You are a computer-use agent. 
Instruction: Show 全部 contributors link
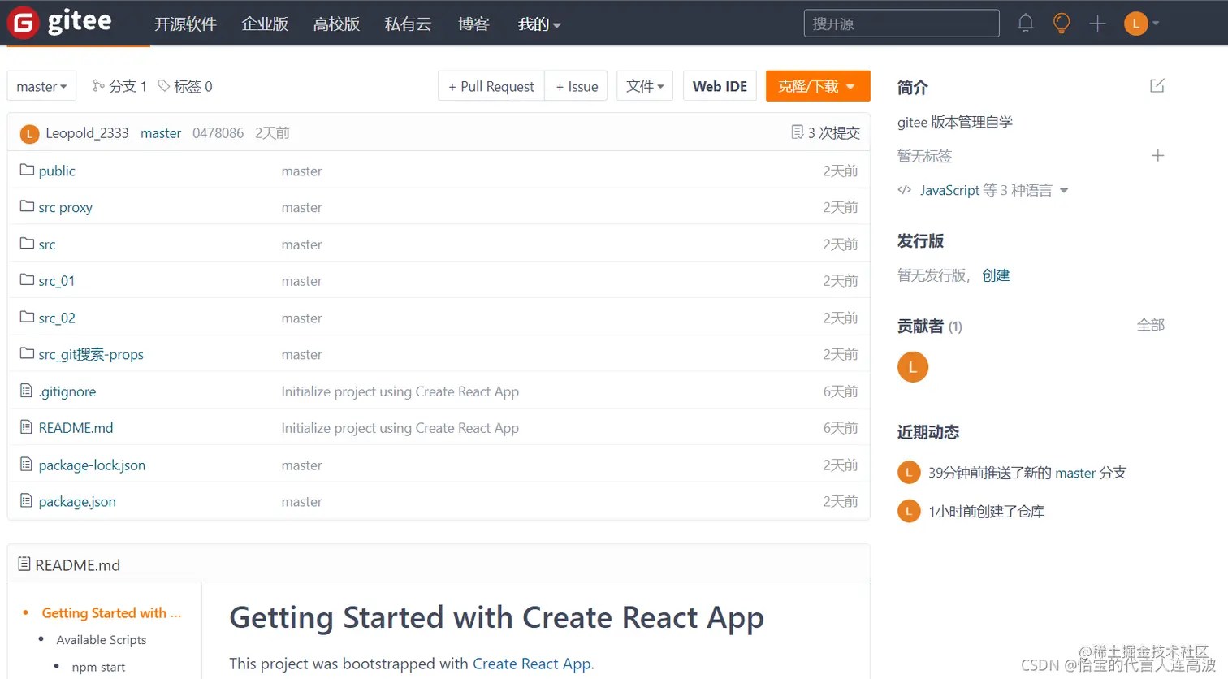(x=1151, y=325)
